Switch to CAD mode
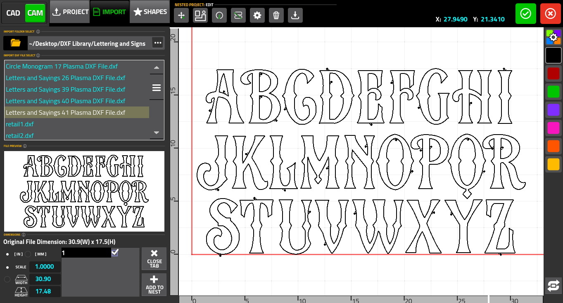563x303 pixels. pos(13,13)
